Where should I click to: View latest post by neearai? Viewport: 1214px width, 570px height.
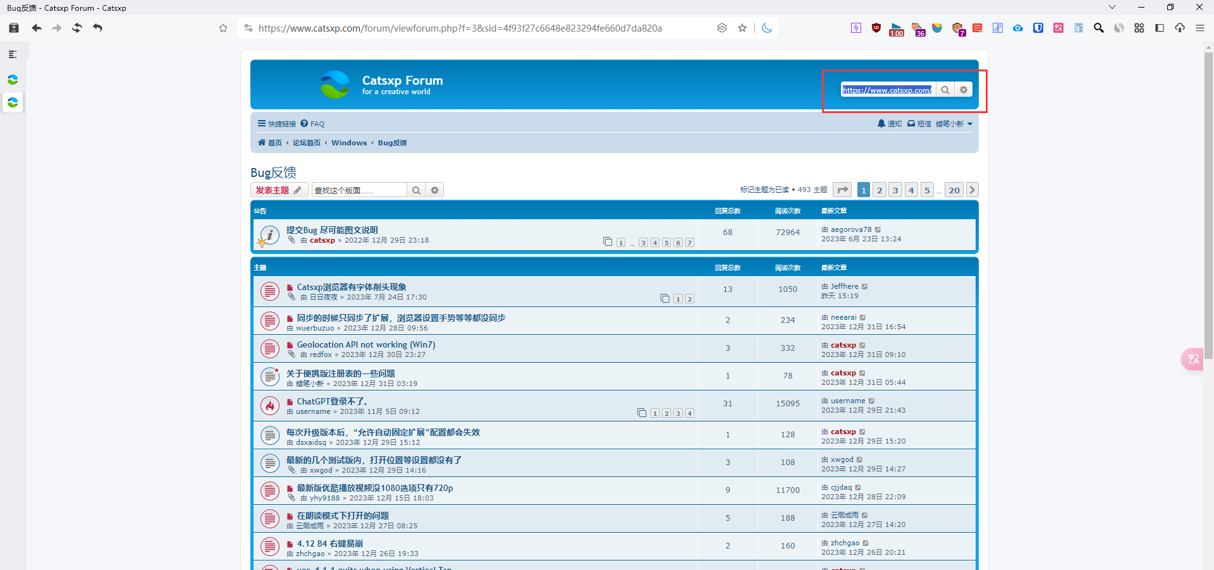(862, 318)
